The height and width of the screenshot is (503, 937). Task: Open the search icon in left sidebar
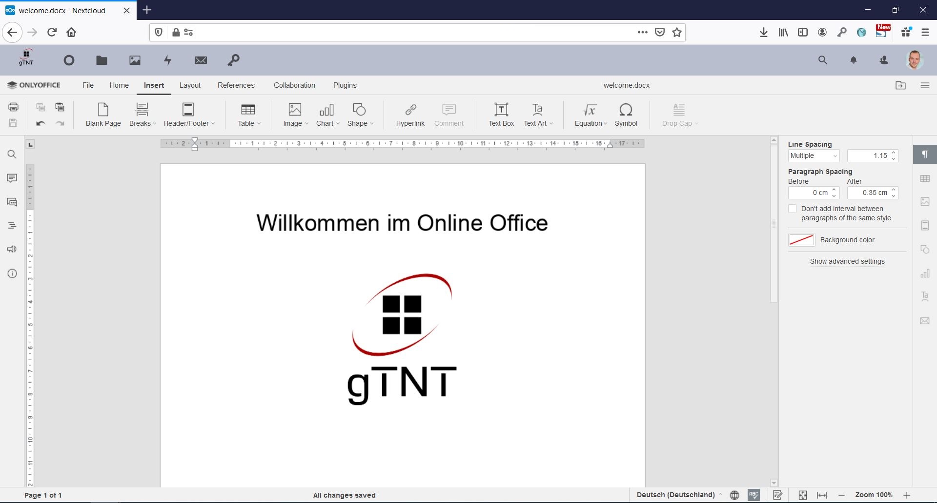12,155
